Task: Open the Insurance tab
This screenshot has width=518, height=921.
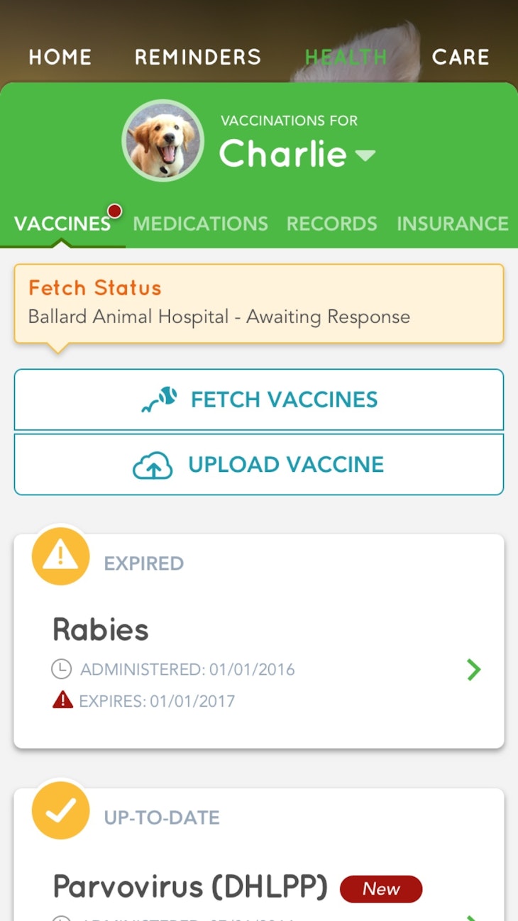Action: click(x=453, y=224)
